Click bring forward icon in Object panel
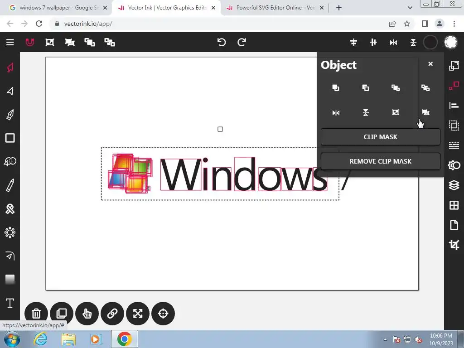The width and height of the screenshot is (464, 348). click(x=396, y=88)
